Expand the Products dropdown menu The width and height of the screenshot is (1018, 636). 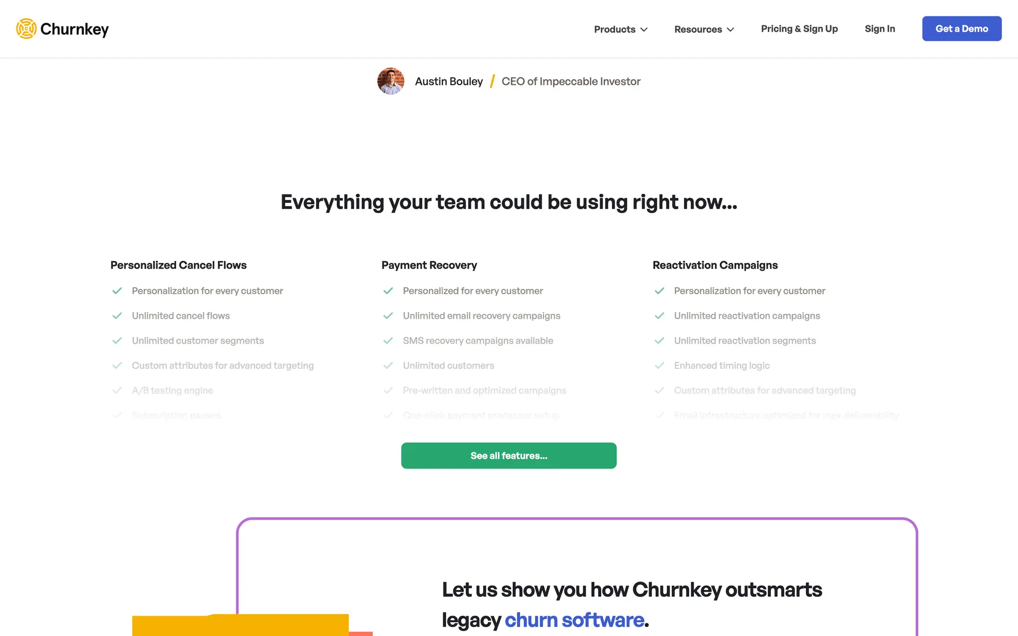pos(620,29)
